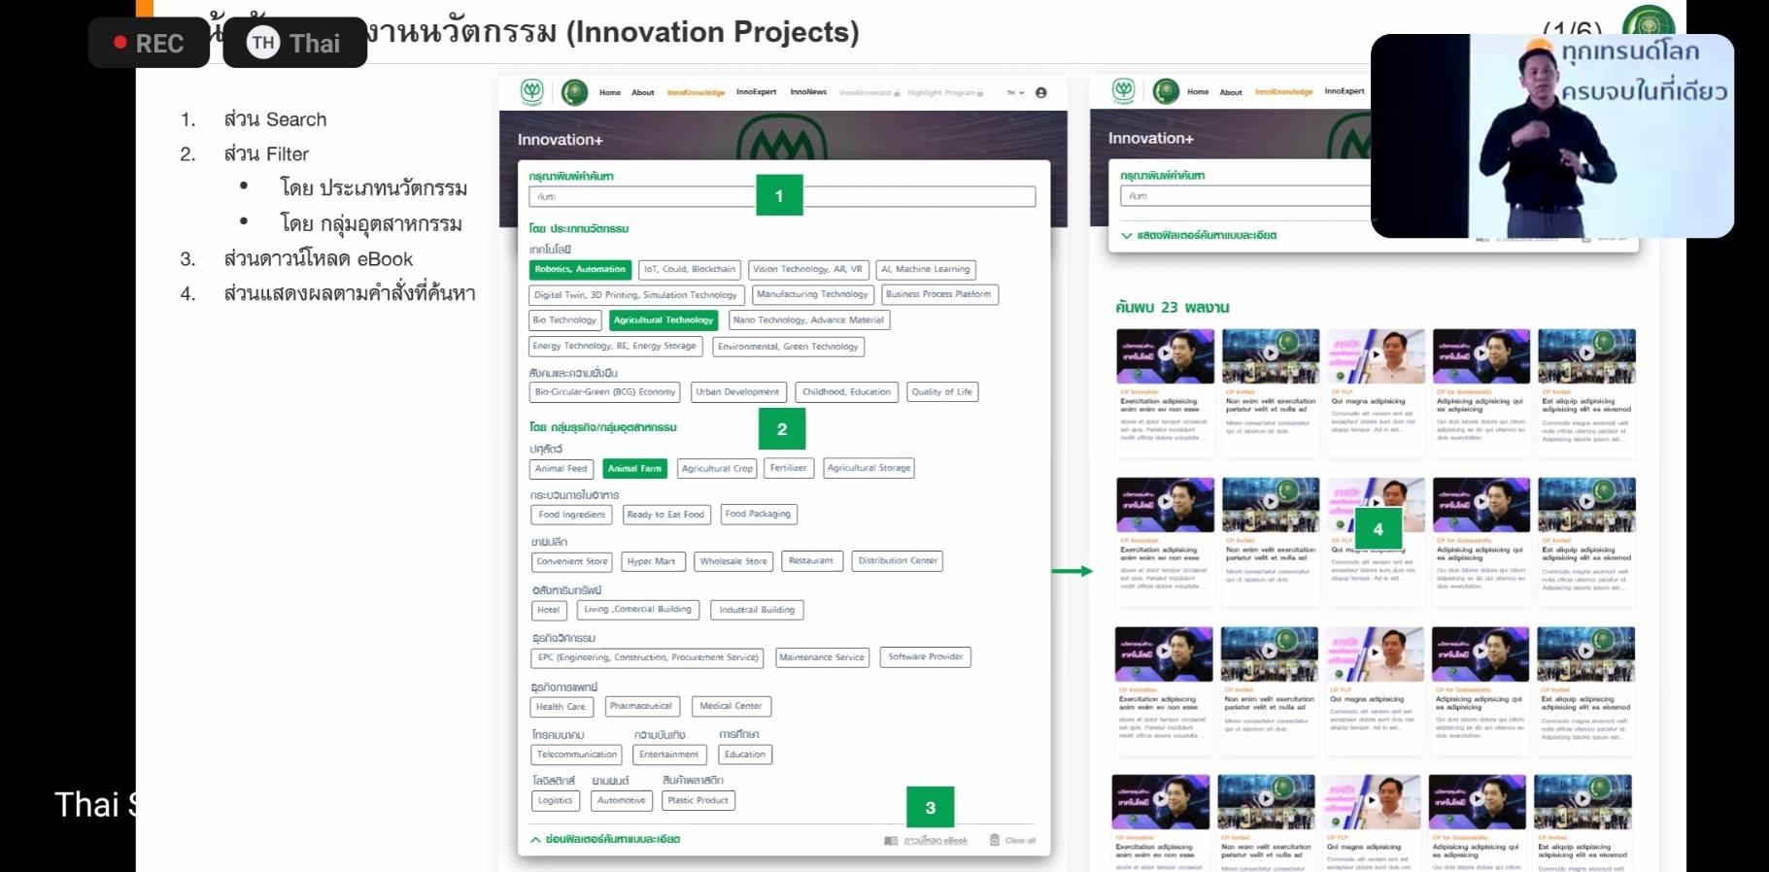
Task: Play the first video in results grid
Action: 1165,354
